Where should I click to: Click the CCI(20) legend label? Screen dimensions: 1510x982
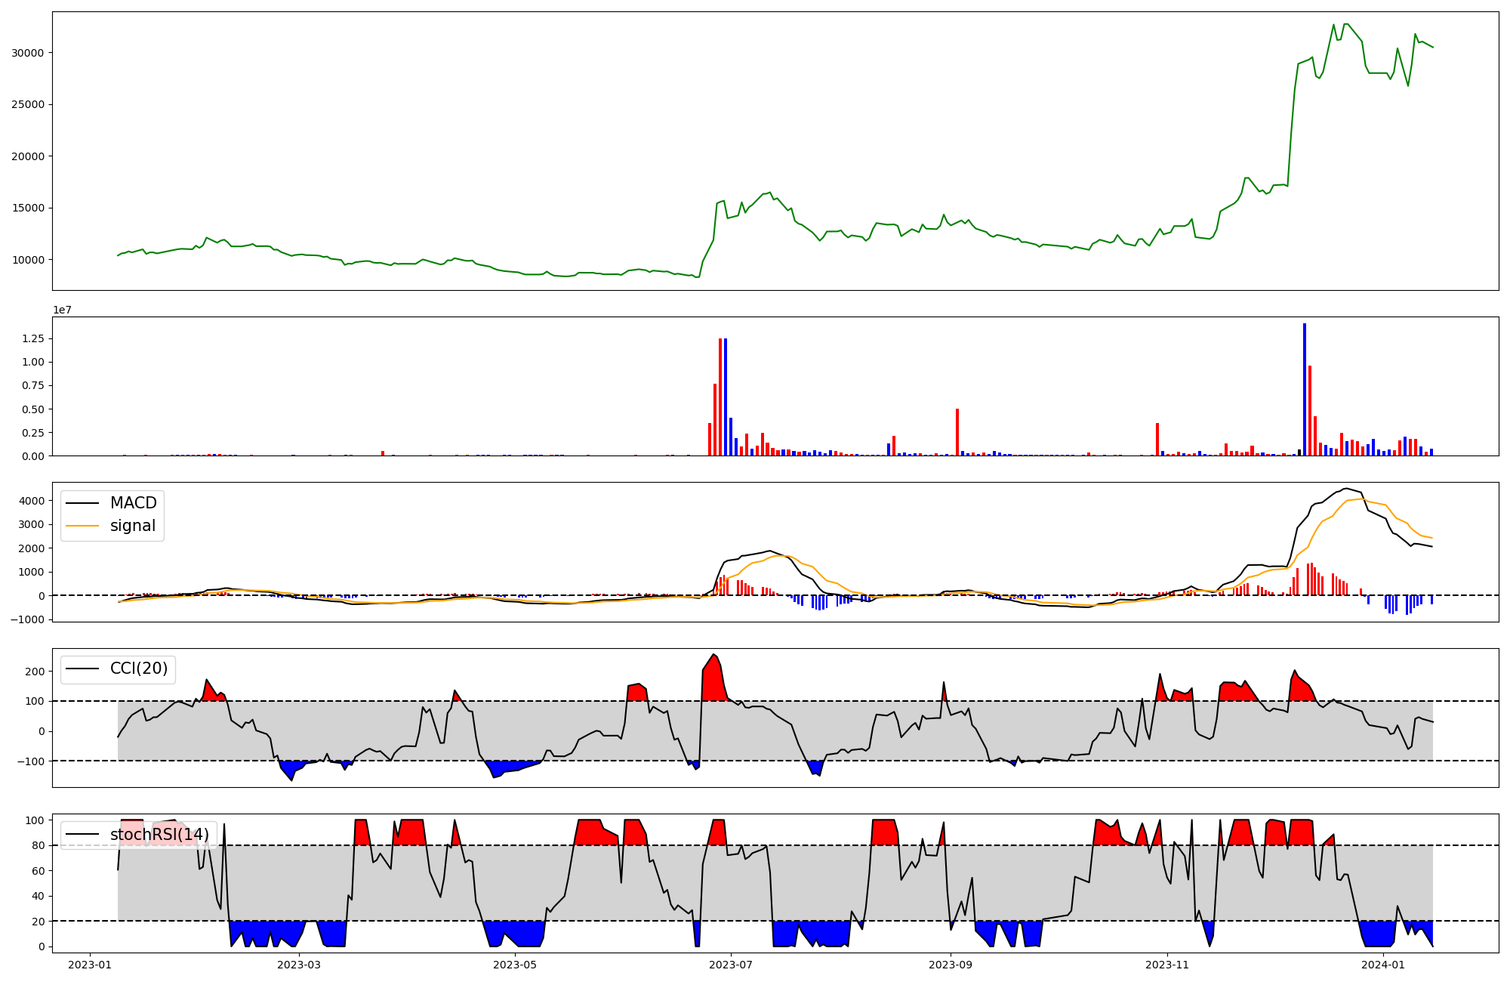pyautogui.click(x=139, y=669)
